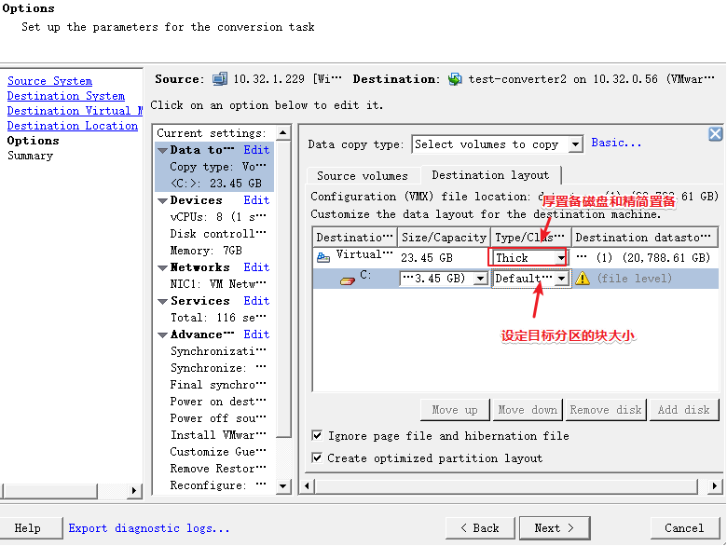The width and height of the screenshot is (727, 546).
Task: Click the destination server icon
Action: (x=455, y=79)
